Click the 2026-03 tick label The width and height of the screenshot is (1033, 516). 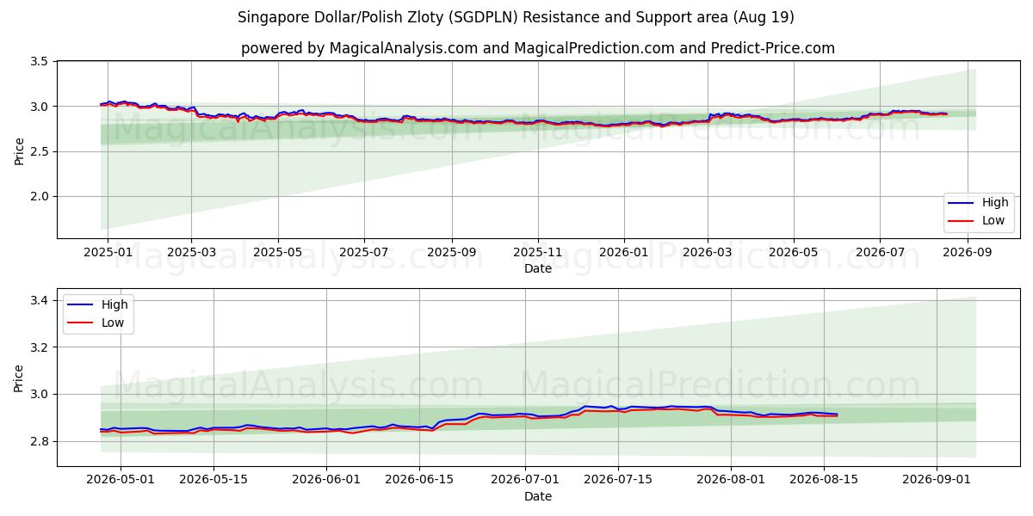pos(708,253)
